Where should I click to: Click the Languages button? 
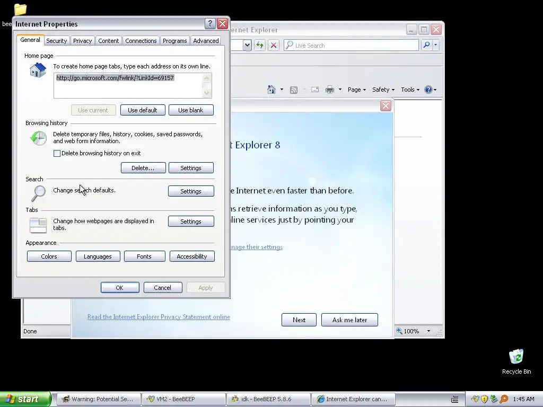[x=98, y=256]
